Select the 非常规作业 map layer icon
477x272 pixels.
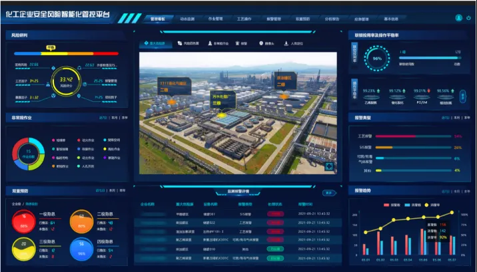(219, 44)
